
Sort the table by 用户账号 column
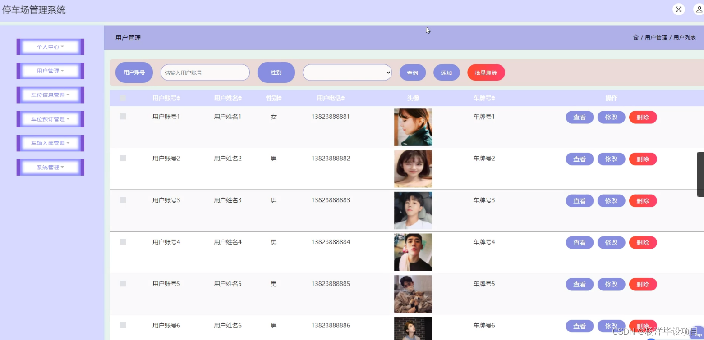166,98
